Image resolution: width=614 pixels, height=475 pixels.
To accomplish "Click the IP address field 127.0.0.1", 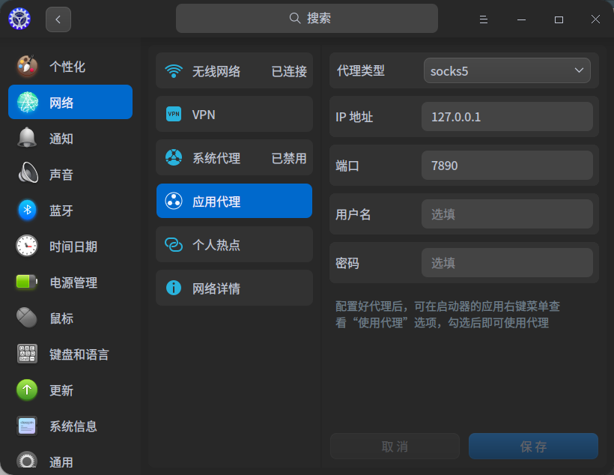I will pyautogui.click(x=507, y=117).
